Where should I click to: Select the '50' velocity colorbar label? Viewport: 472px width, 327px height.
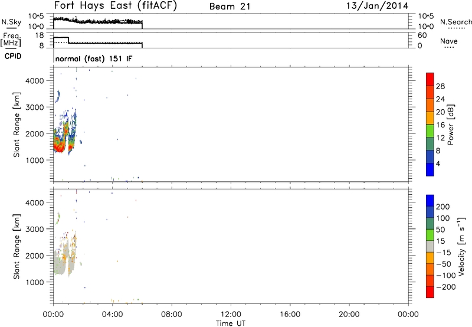(440, 230)
